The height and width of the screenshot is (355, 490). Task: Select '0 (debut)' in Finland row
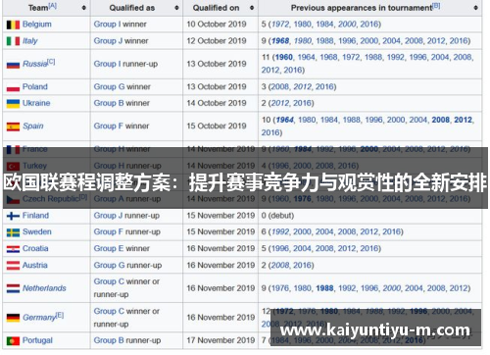(x=277, y=216)
